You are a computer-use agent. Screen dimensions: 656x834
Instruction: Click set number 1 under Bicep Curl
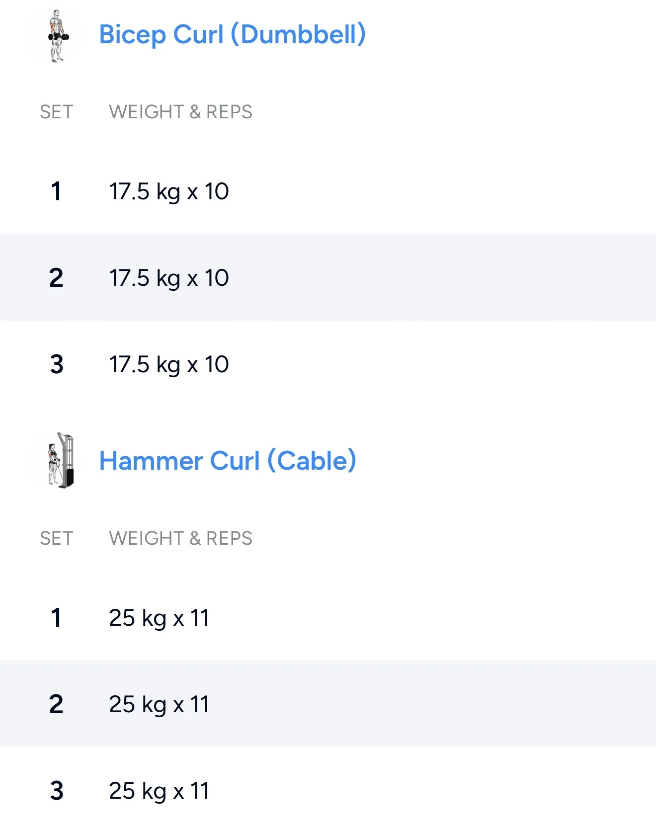coord(56,192)
